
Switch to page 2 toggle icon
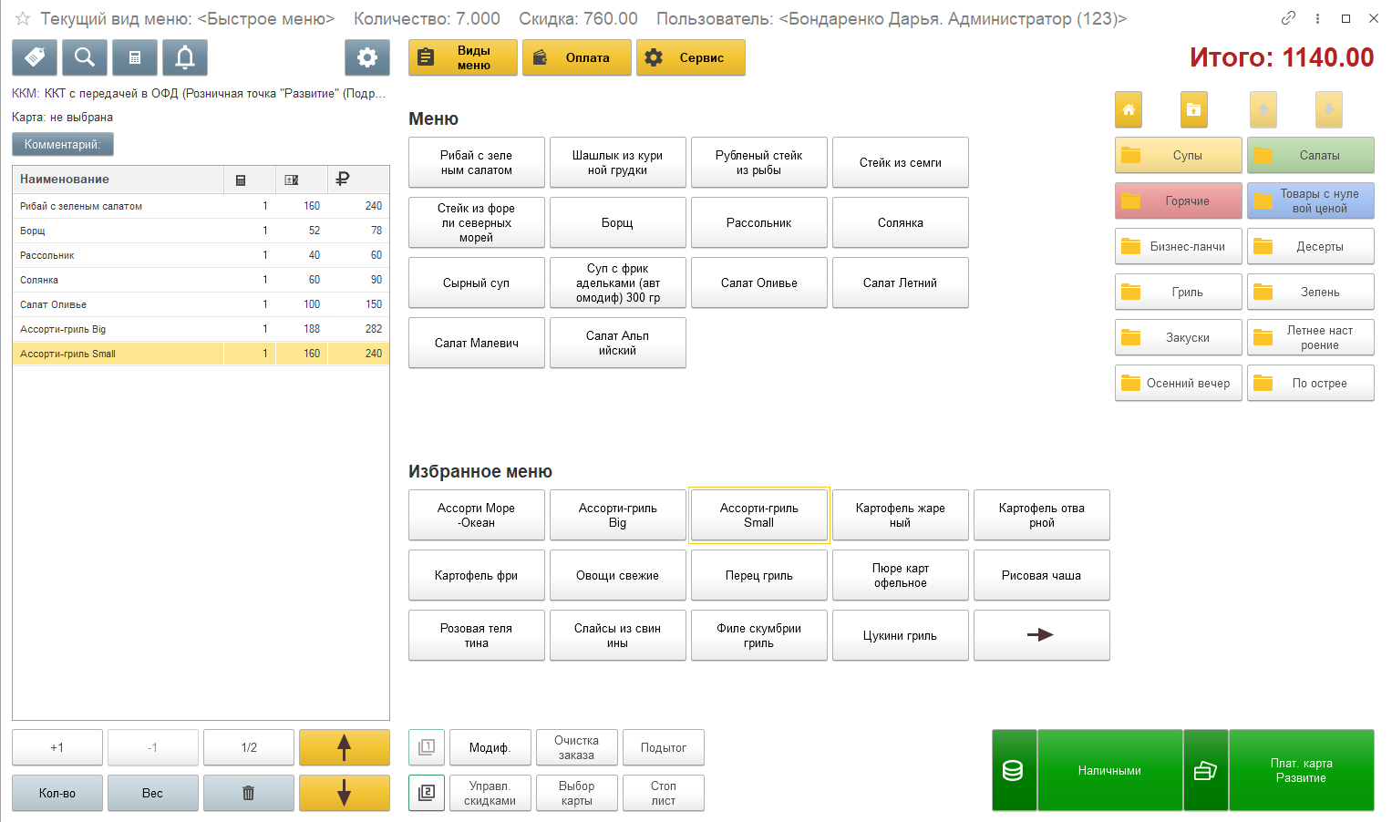click(427, 793)
